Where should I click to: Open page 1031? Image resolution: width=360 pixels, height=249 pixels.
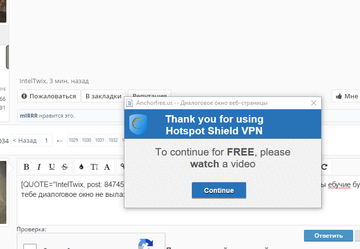tap(100, 140)
